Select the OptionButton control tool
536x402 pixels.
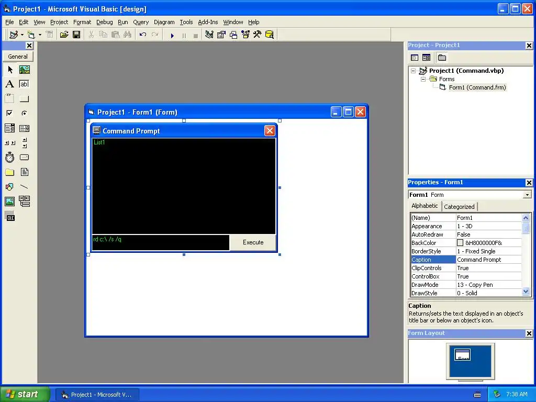tap(24, 113)
